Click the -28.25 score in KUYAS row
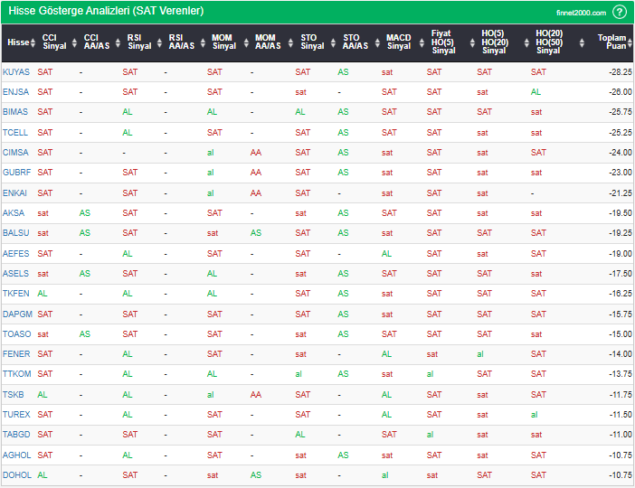This screenshot has width=635, height=488. coord(620,71)
